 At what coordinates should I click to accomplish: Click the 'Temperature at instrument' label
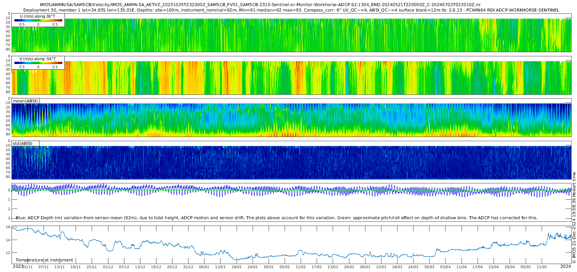tap(44, 260)
